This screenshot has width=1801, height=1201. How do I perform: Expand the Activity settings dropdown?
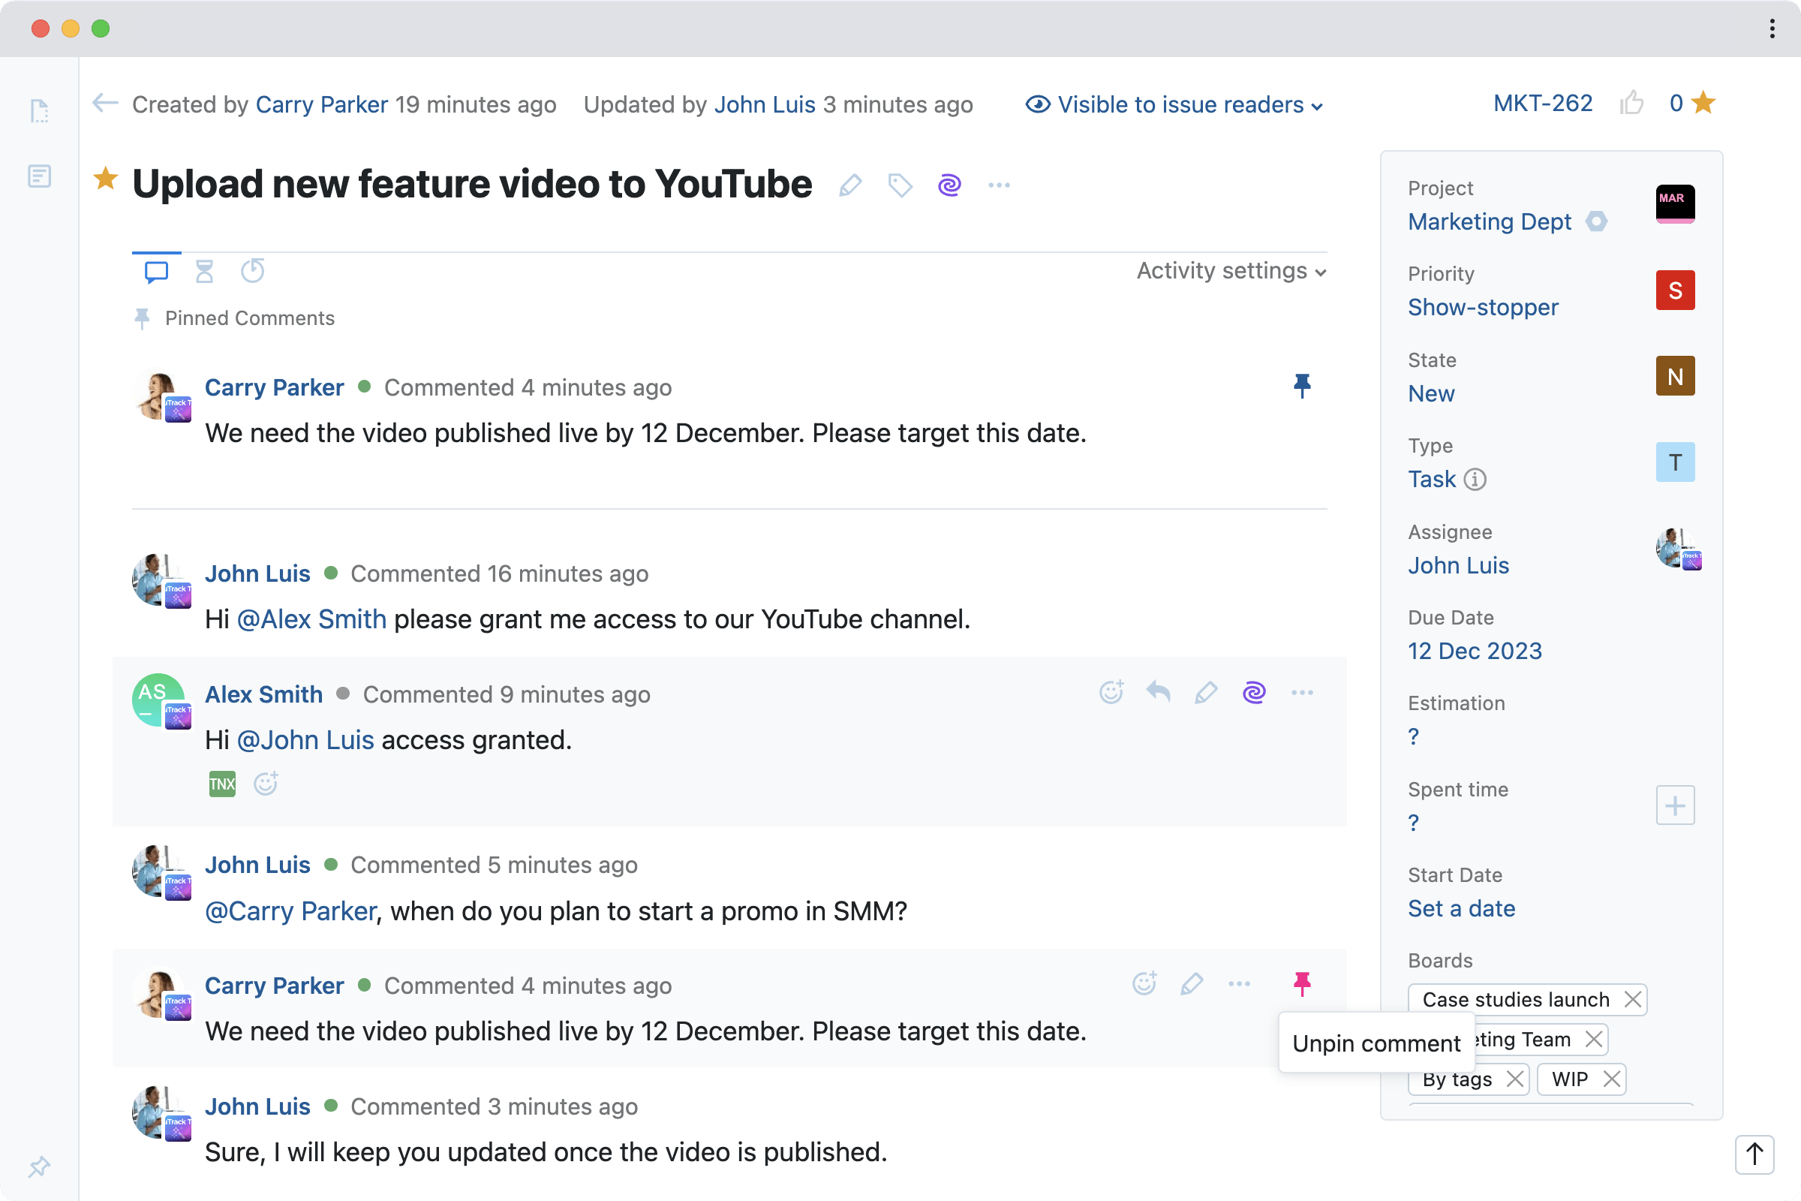(1231, 271)
